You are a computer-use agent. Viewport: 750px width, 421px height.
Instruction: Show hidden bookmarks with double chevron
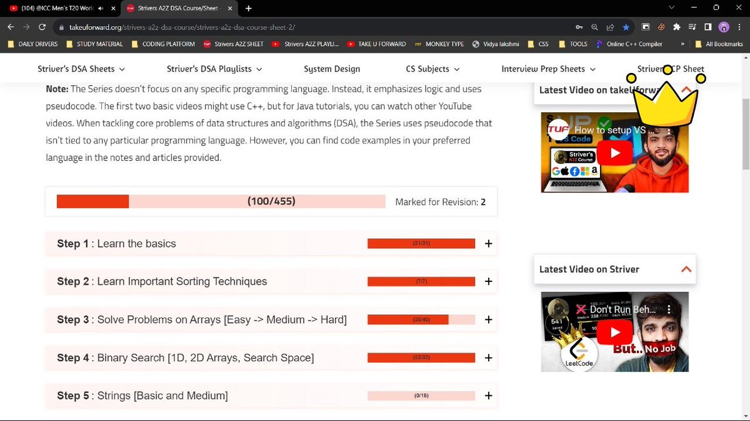coord(681,44)
